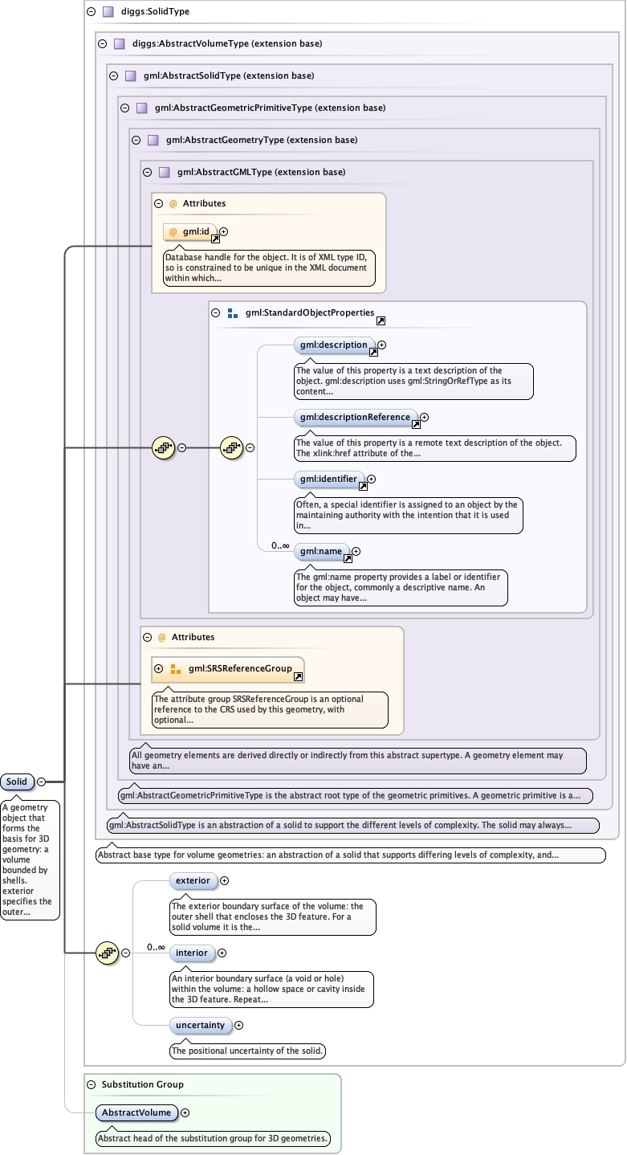Click the gml:StandardObjectProperties group icon

pos(233,313)
